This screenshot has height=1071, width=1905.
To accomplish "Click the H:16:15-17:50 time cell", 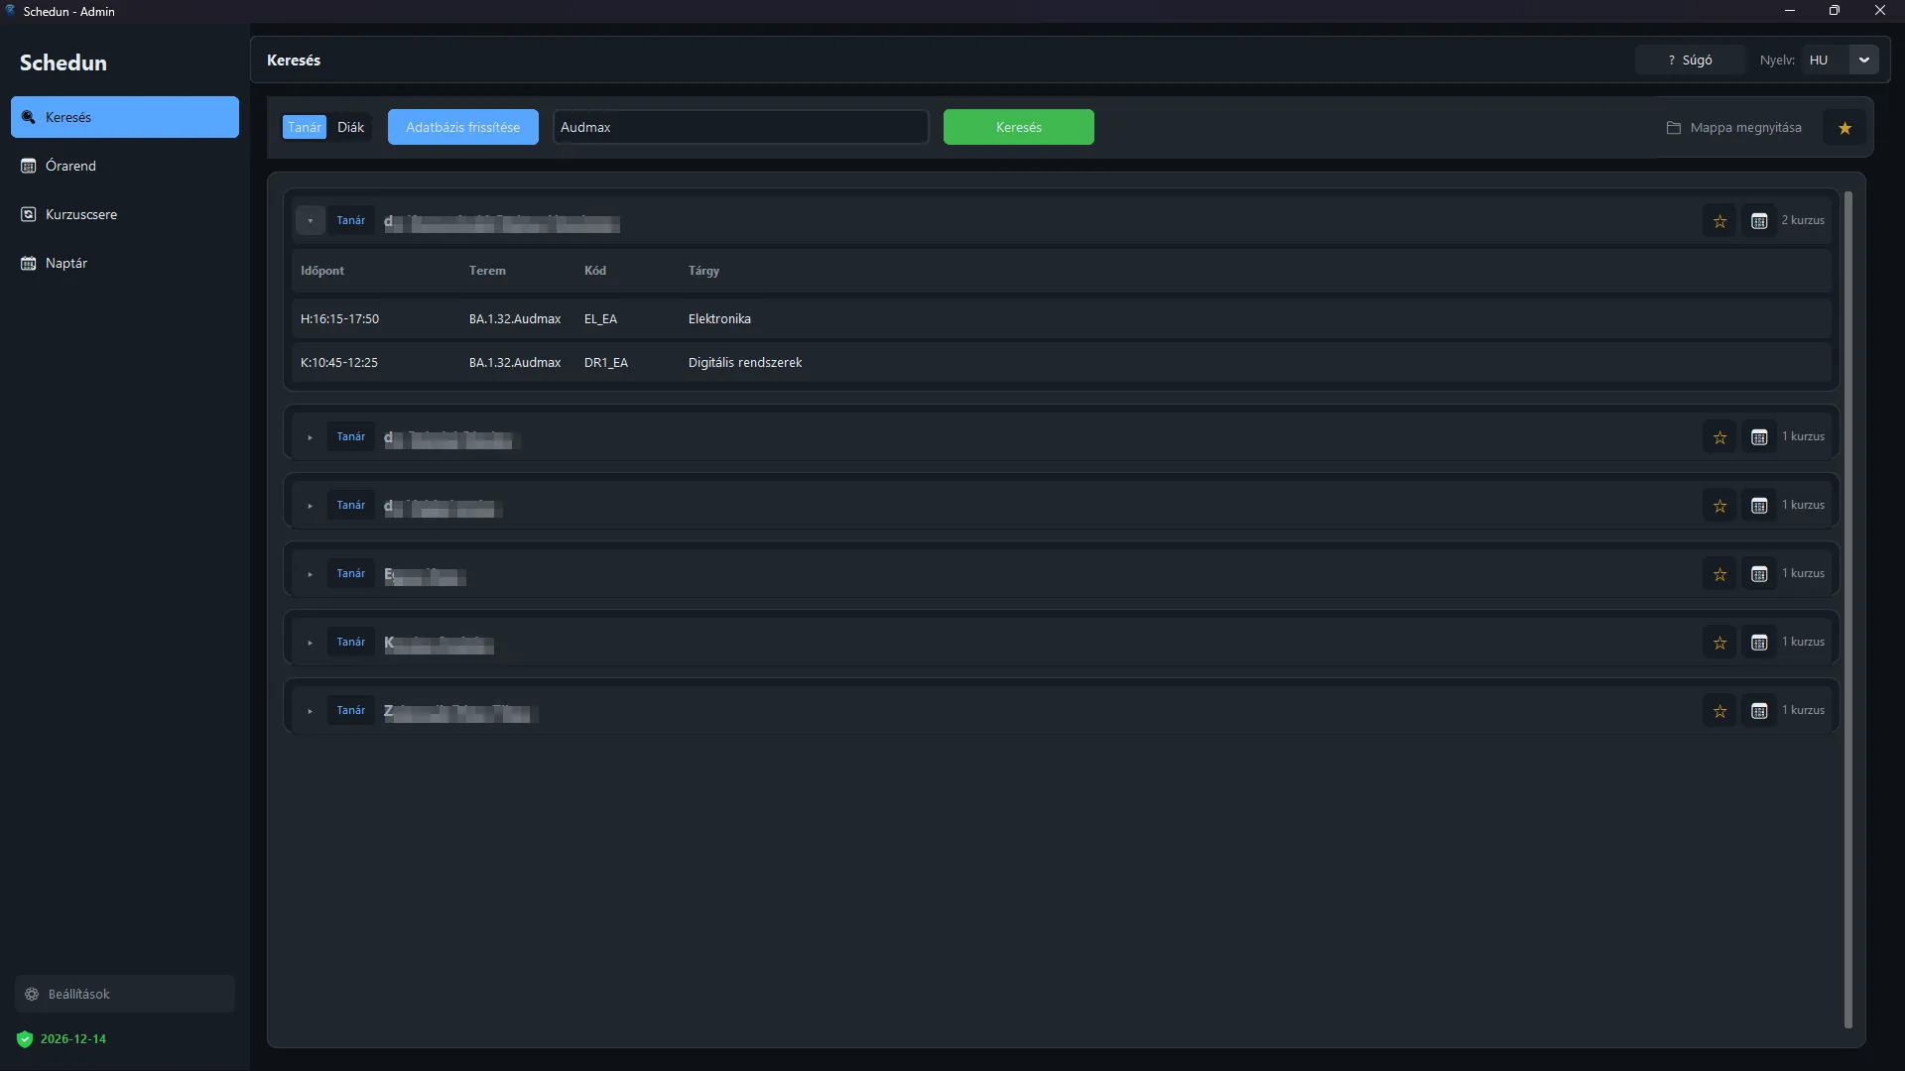I will point(339,319).
